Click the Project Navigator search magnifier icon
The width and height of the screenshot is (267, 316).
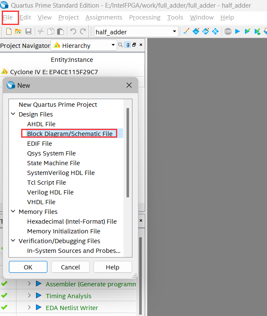coord(121,45)
